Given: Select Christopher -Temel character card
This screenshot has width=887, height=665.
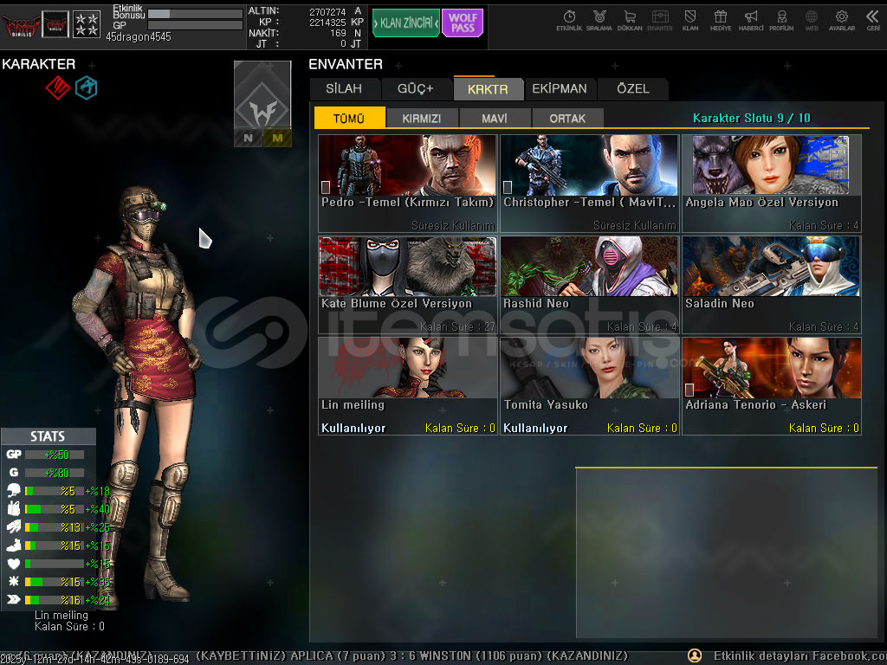Looking at the screenshot, I should point(589,184).
